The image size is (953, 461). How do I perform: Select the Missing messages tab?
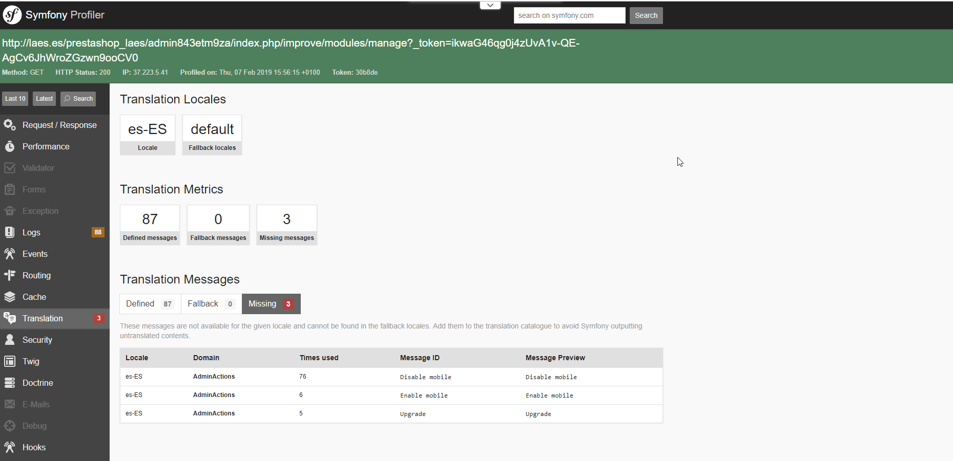click(x=271, y=304)
